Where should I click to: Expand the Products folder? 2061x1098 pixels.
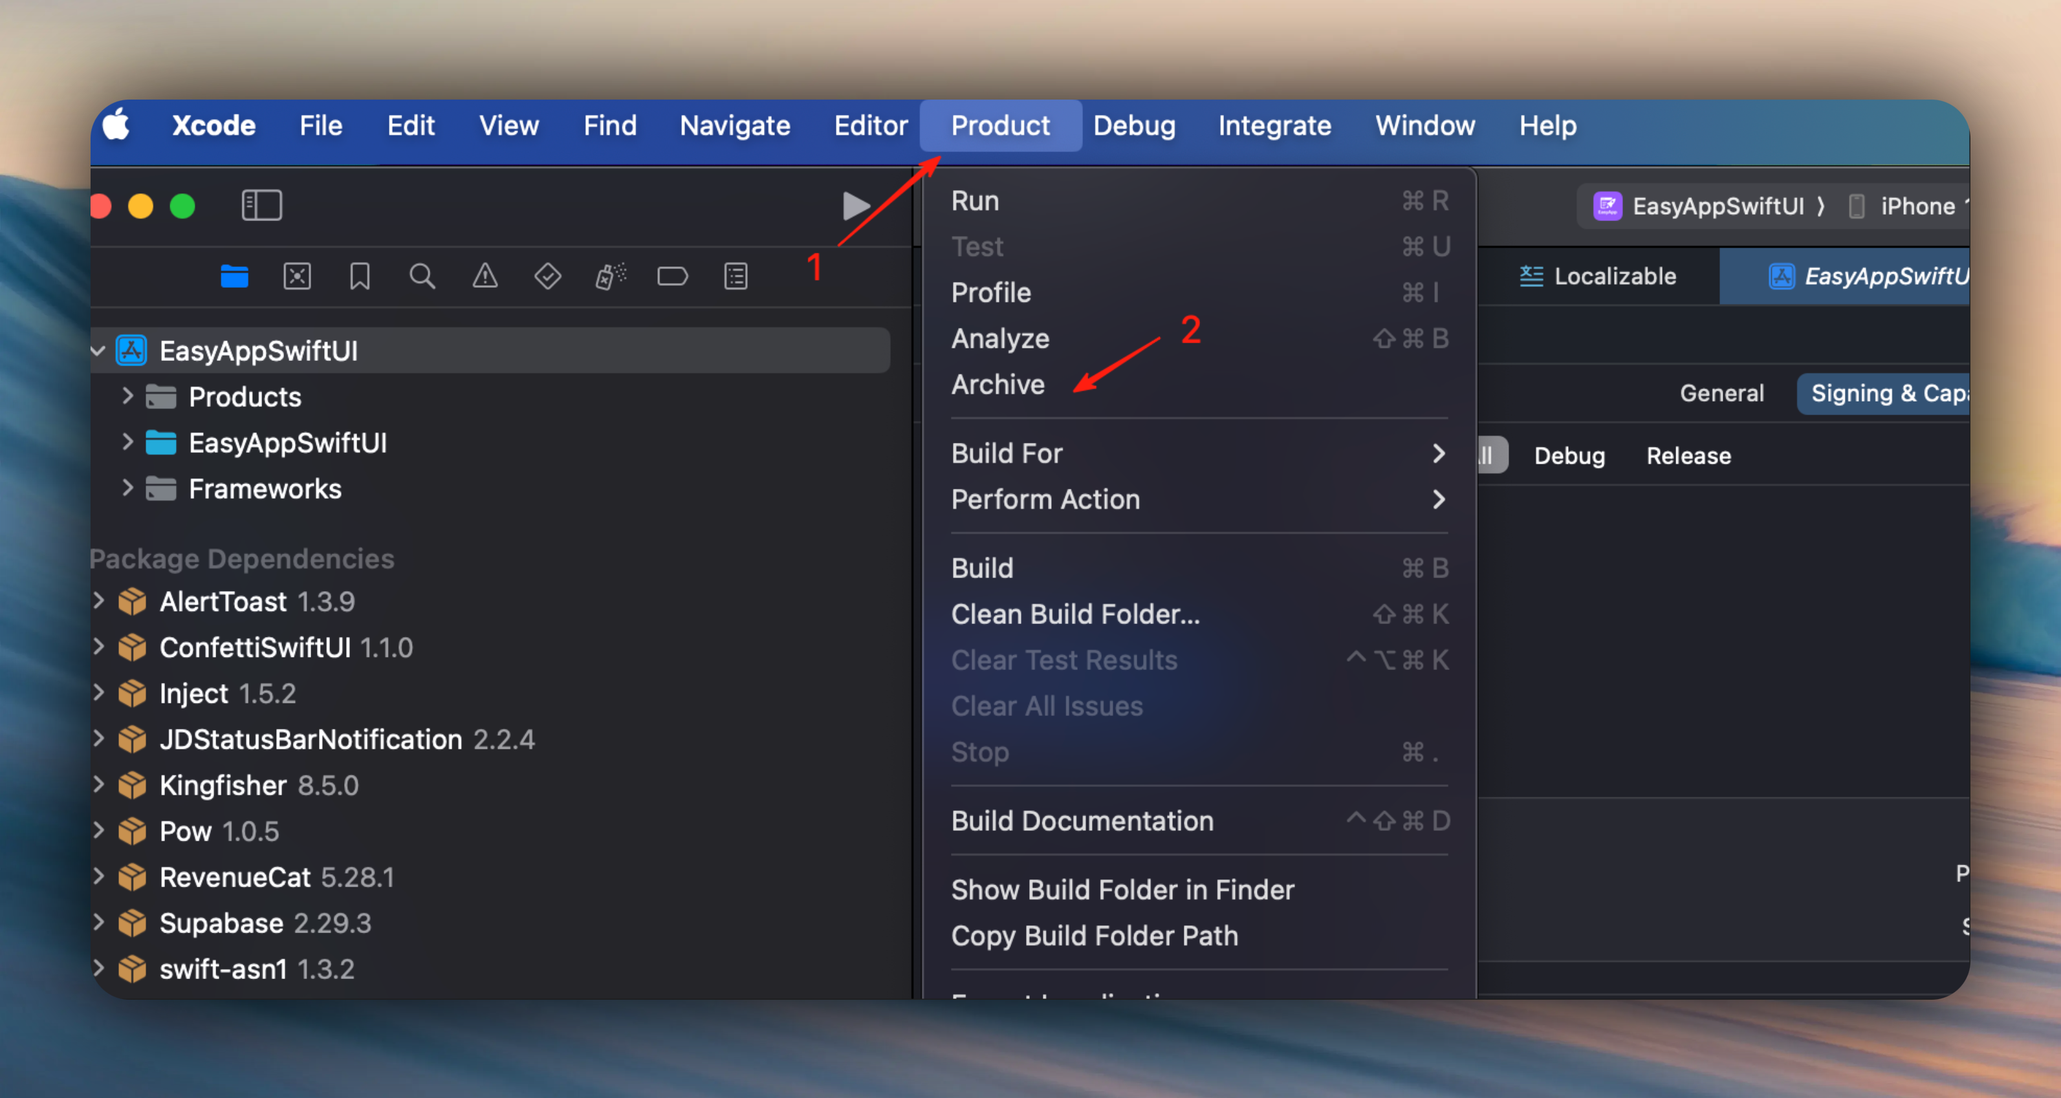[127, 396]
